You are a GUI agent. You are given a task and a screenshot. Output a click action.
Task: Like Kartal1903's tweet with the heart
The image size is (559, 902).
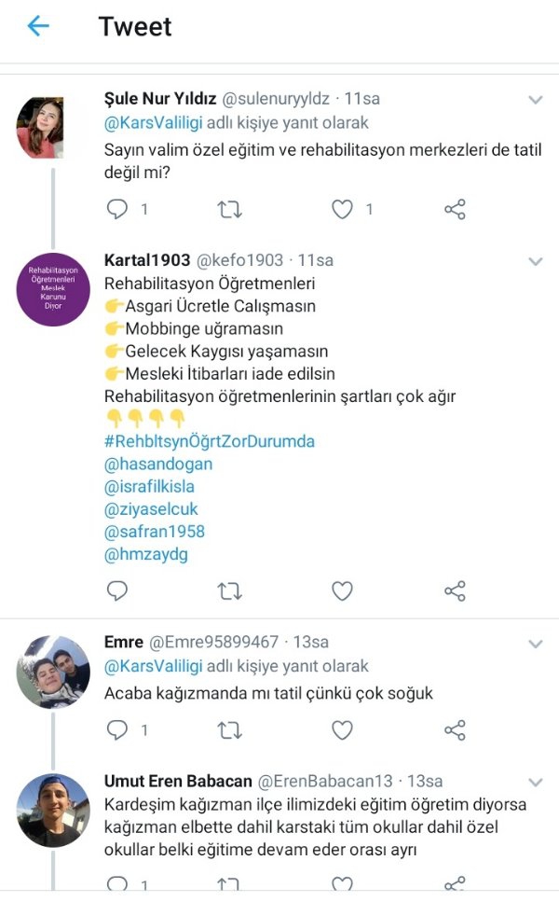pyautogui.click(x=342, y=591)
